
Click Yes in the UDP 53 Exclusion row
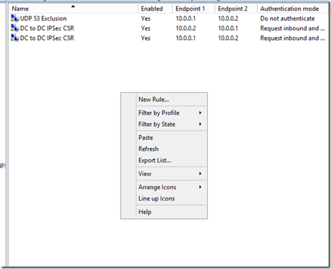146,19
